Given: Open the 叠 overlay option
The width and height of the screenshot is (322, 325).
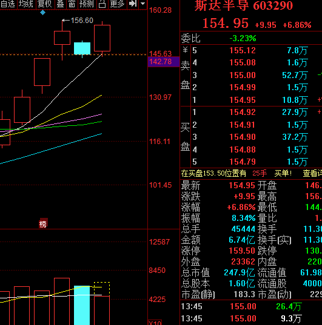Looking at the screenshot, I should pyautogui.click(x=60, y=4).
